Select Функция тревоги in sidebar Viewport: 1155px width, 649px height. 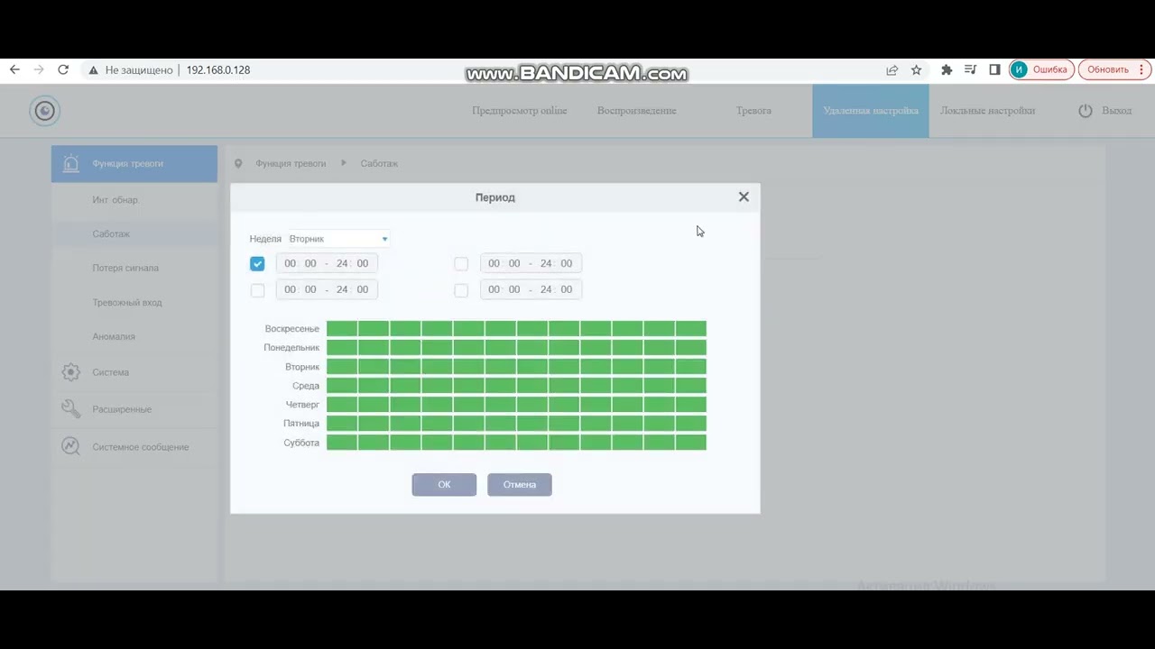[134, 164]
